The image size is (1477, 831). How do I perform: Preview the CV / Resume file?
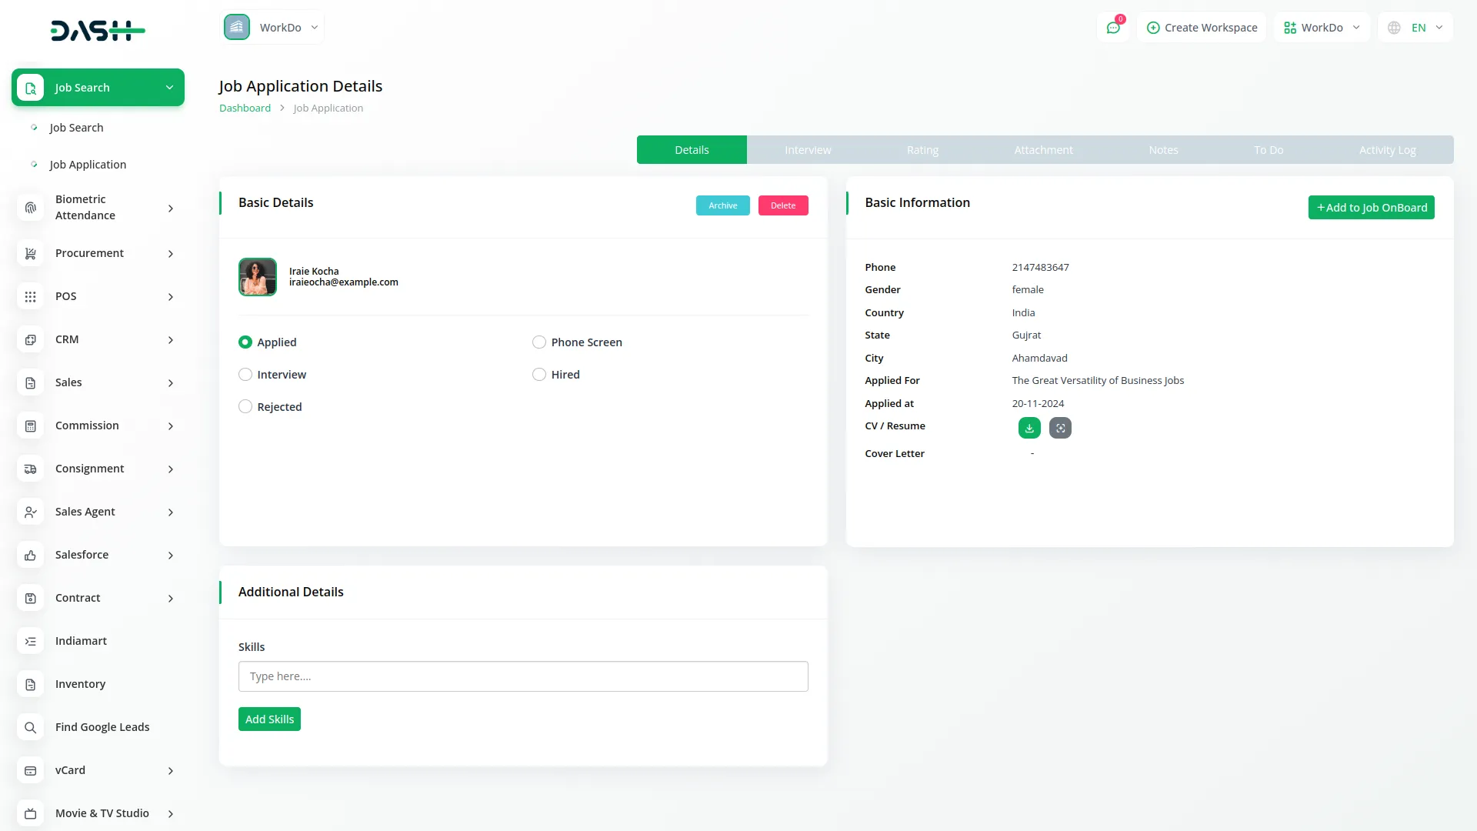[x=1060, y=428]
